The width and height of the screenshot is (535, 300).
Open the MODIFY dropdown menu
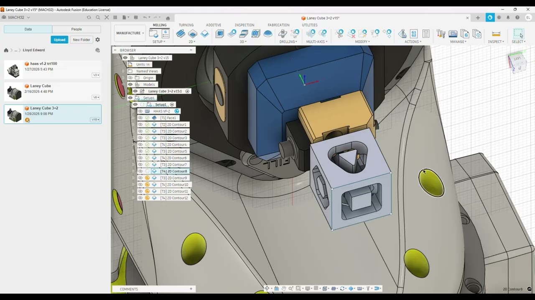[362, 42]
